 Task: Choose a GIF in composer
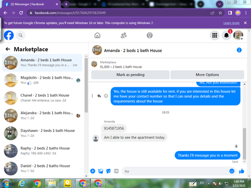116,171
